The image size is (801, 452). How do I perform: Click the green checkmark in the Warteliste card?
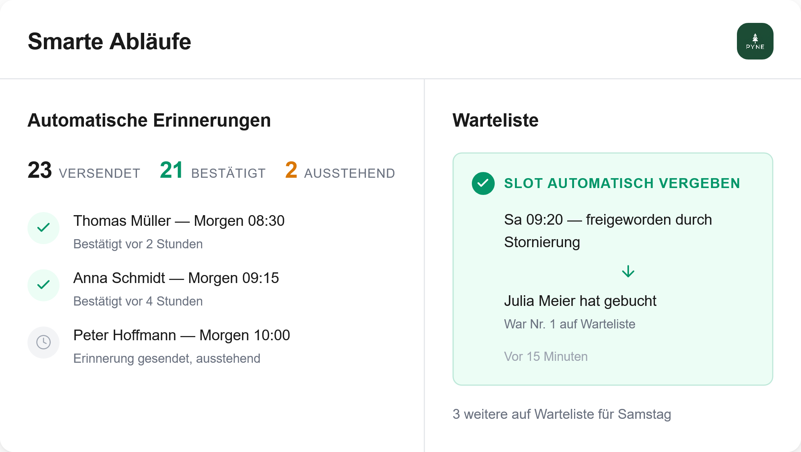[483, 183]
